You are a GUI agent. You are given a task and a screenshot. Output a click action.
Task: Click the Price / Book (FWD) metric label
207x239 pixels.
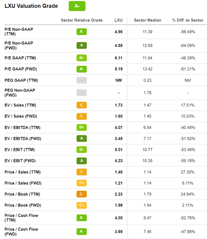[23, 205]
